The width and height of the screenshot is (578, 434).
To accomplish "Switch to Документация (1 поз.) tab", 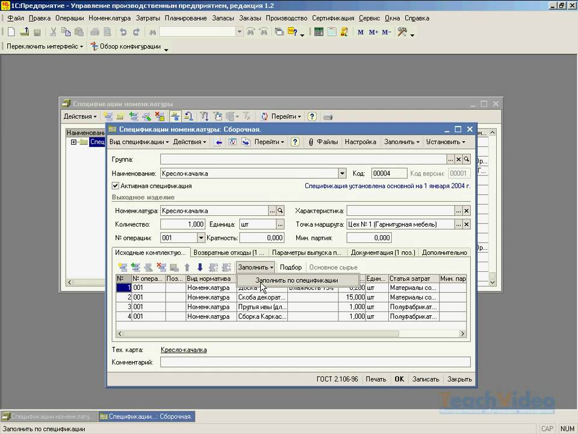I will coord(383,253).
